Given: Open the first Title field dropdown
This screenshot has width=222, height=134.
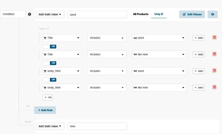Looking at the screenshot, I should tap(62, 38).
